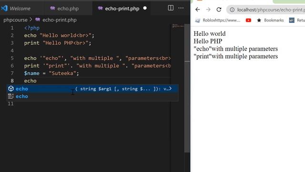Click "Hello PHP" text in the browser
Screen dimensions: 305x172
point(208,41)
